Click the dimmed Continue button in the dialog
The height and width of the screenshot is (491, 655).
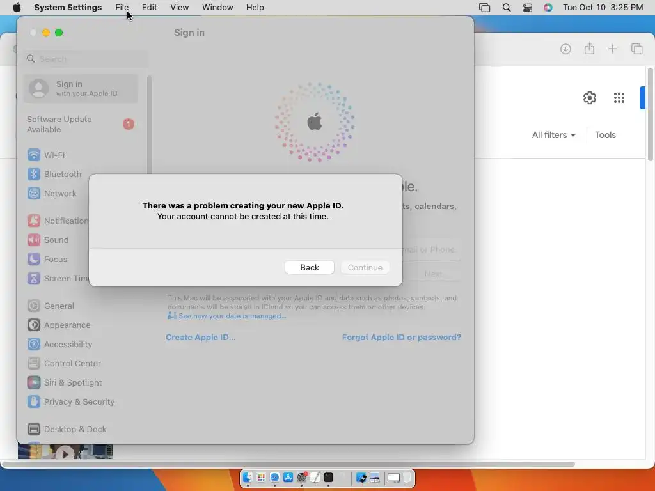point(365,267)
